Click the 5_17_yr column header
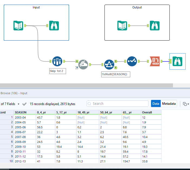This screenshot has height=170, width=190. (66, 112)
